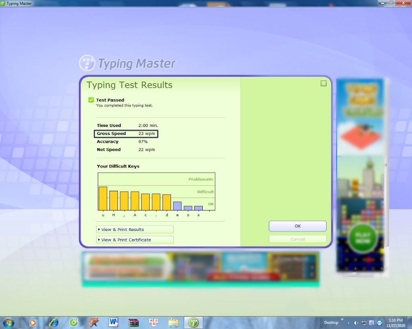Click the 'Your Difficult Keys' heading
This screenshot has height=329, width=412.
[118, 166]
